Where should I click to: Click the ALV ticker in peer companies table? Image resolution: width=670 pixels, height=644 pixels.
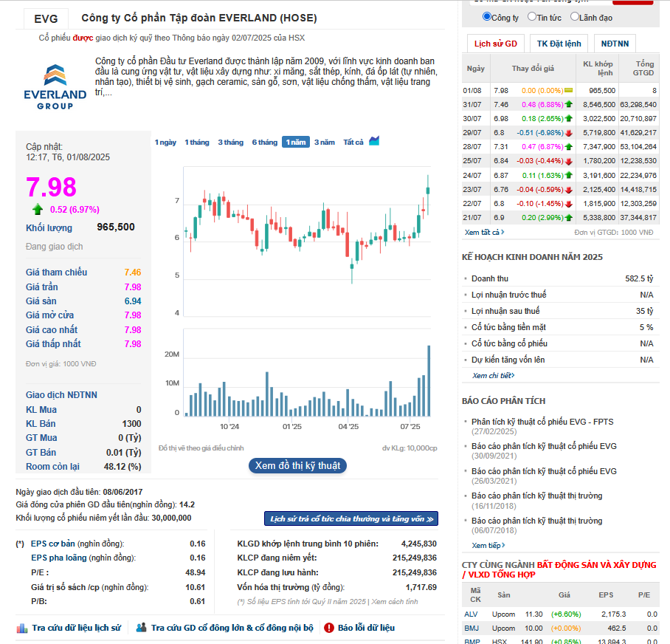[x=471, y=614]
